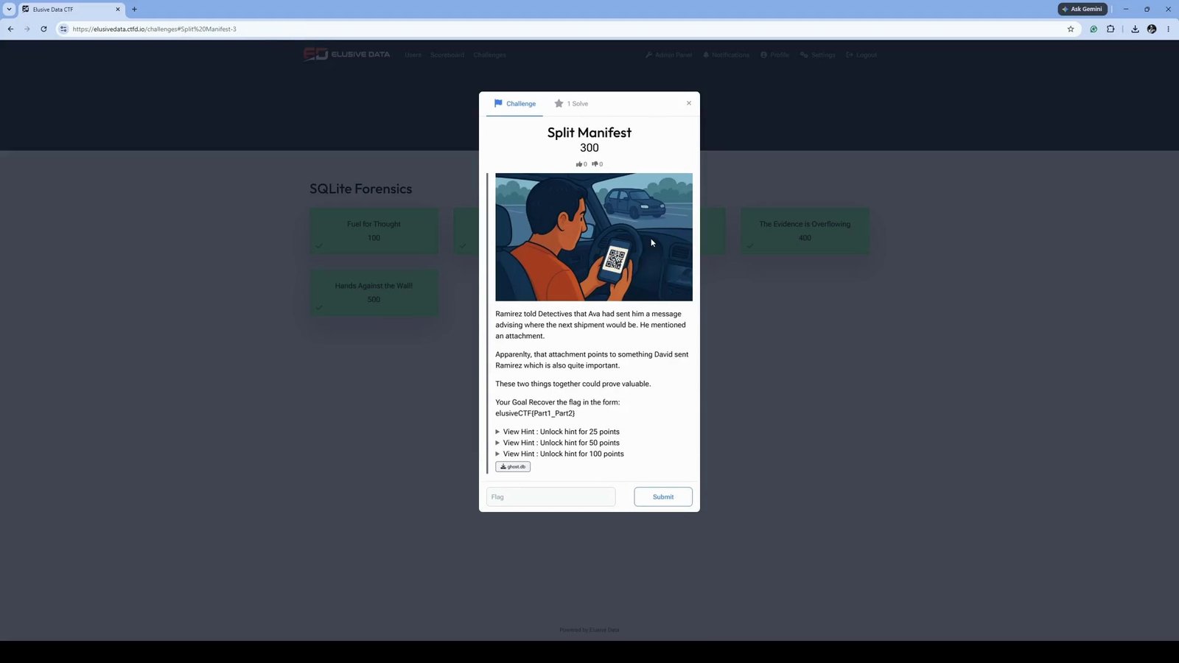Open the Settings nav link
Viewport: 1179px width, 663px height.
(x=818, y=55)
